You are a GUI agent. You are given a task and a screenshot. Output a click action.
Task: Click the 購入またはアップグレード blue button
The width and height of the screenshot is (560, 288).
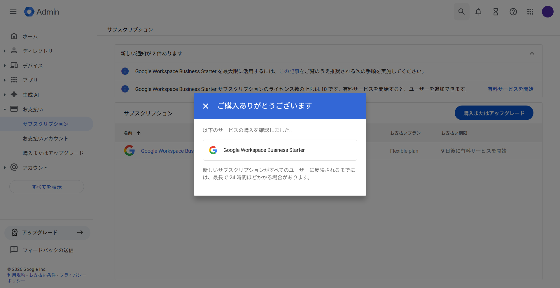coord(494,113)
